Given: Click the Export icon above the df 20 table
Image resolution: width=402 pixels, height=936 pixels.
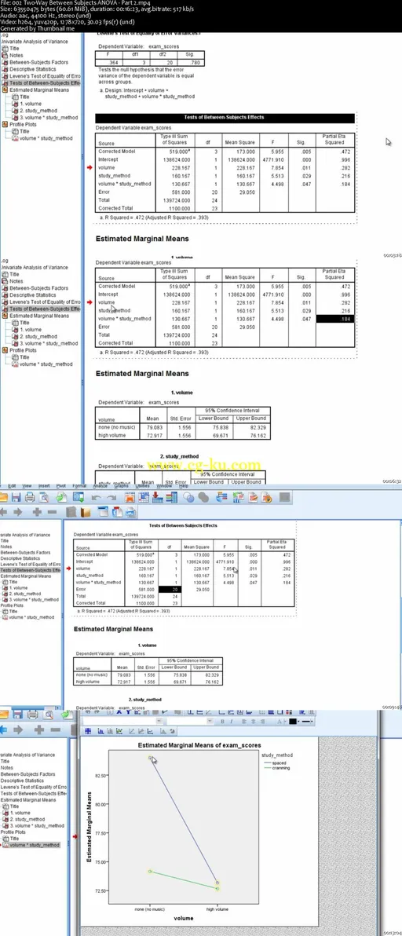Looking at the screenshot, I should (62, 498).
